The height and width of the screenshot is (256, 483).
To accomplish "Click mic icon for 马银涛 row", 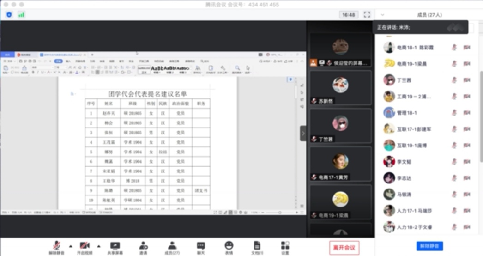I will (x=454, y=195).
